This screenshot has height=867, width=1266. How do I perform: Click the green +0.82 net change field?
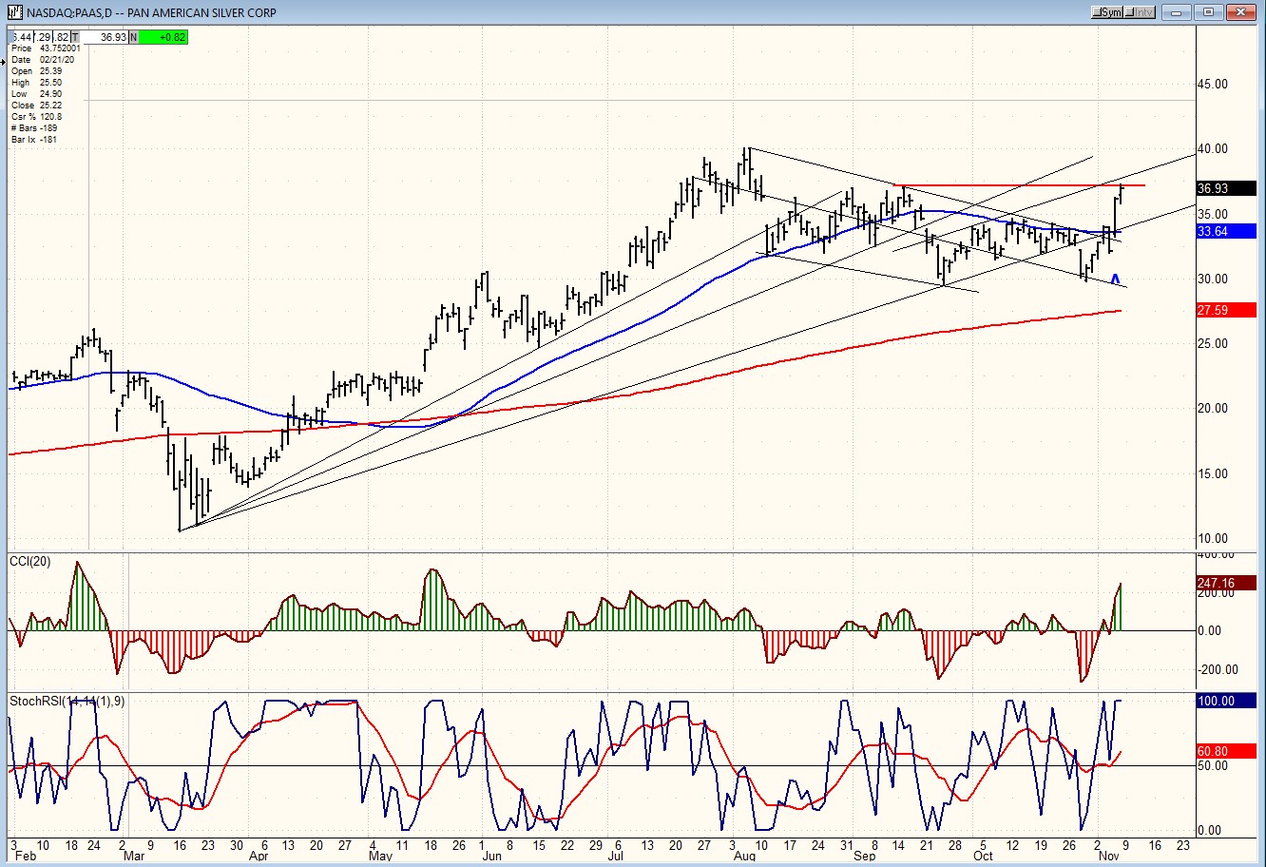(163, 37)
